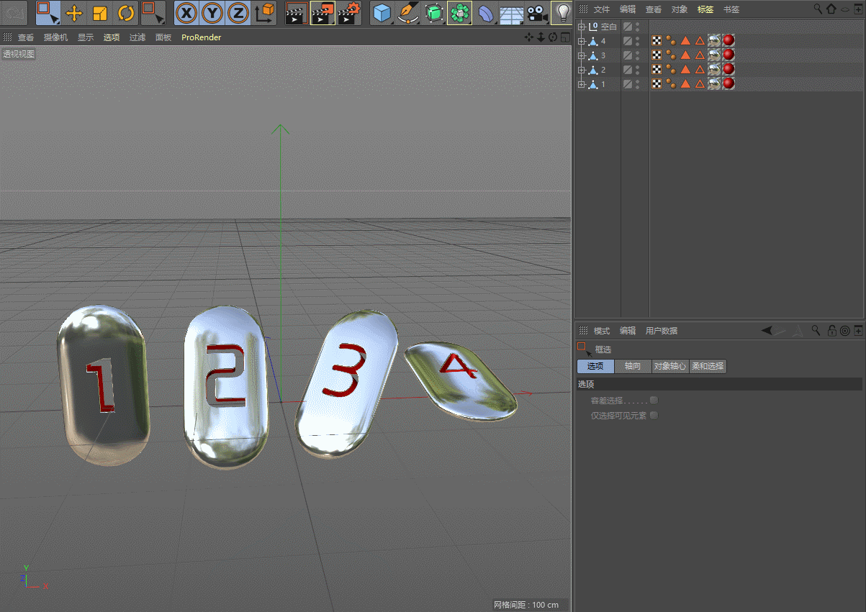Open the viewport 面板 menu

pos(163,37)
